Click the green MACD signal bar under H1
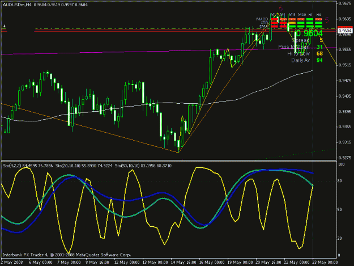This screenshot has width=354, height=266. click(x=310, y=19)
